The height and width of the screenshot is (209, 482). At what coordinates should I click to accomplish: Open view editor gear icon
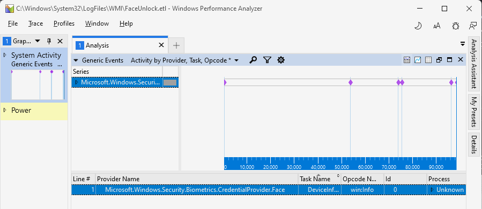(280, 60)
